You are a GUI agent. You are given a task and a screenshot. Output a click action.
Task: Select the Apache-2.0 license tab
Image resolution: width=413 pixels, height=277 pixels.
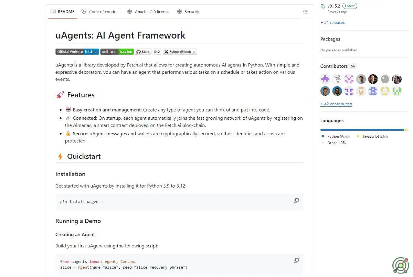pos(148,12)
